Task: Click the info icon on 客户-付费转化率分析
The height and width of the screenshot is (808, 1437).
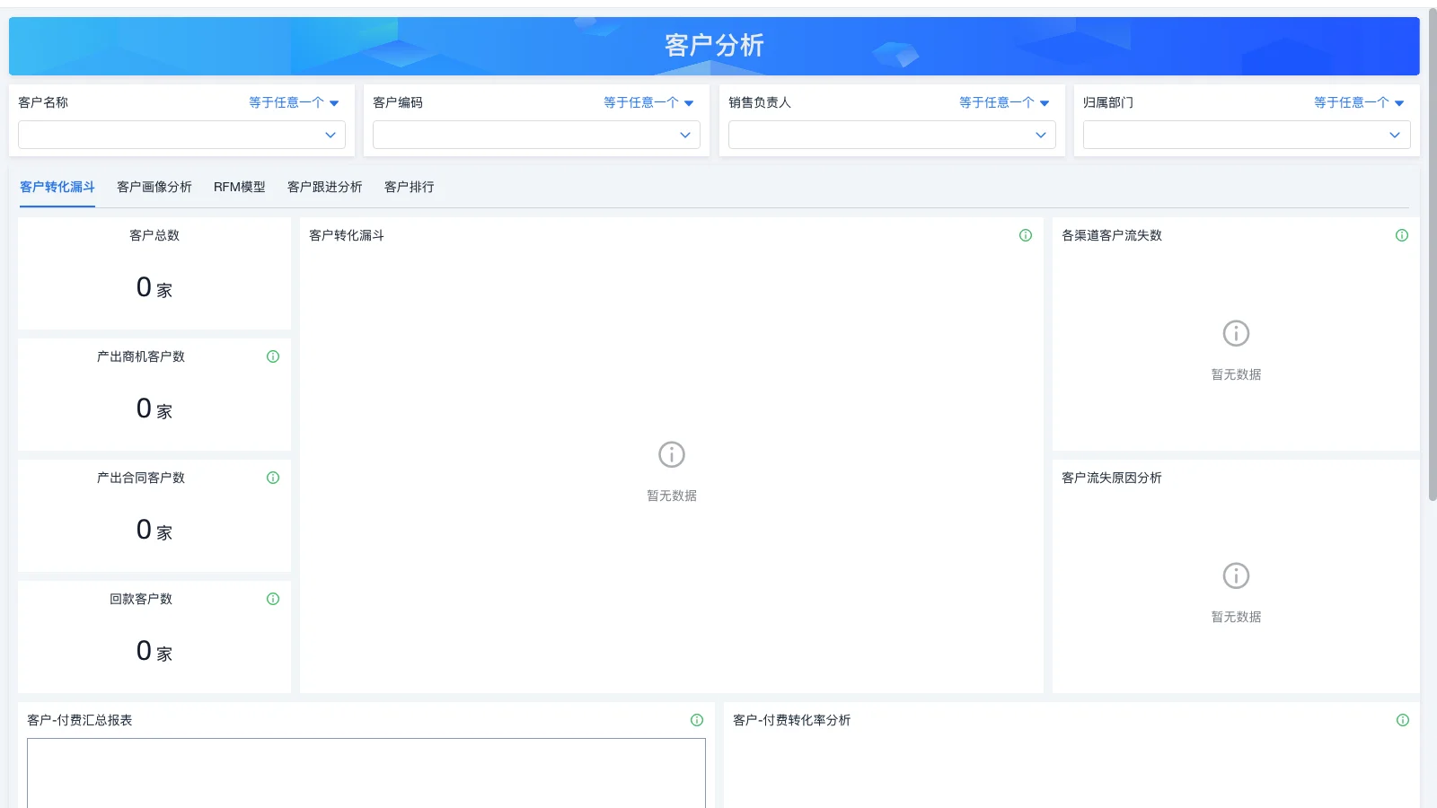Action: pyautogui.click(x=1402, y=719)
